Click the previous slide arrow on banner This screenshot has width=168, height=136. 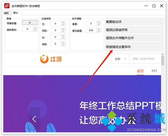click(34, 119)
